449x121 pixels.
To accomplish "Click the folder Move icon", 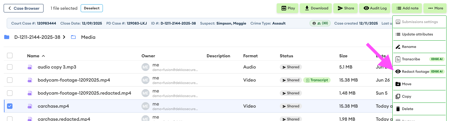I will coord(398,84).
